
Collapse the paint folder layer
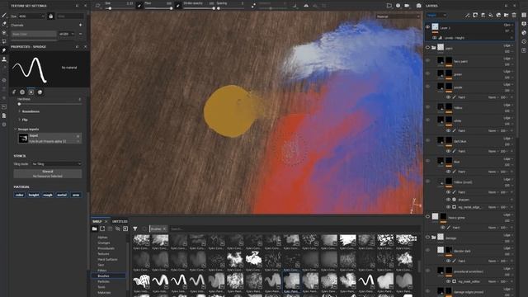434,48
